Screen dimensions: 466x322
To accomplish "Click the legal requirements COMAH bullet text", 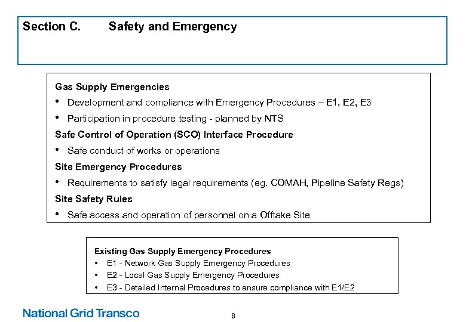I will point(235,183).
